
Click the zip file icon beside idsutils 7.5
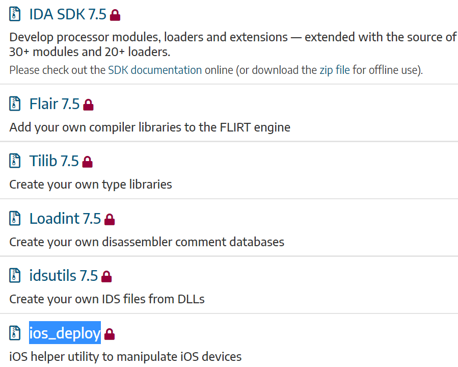click(15, 276)
